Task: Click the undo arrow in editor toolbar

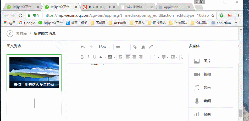Action: [83, 47]
